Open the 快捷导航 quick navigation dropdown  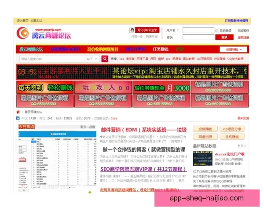coord(233,50)
